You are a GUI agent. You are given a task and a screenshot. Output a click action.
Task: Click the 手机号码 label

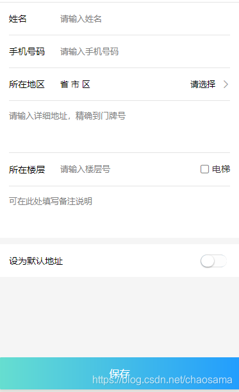27,51
